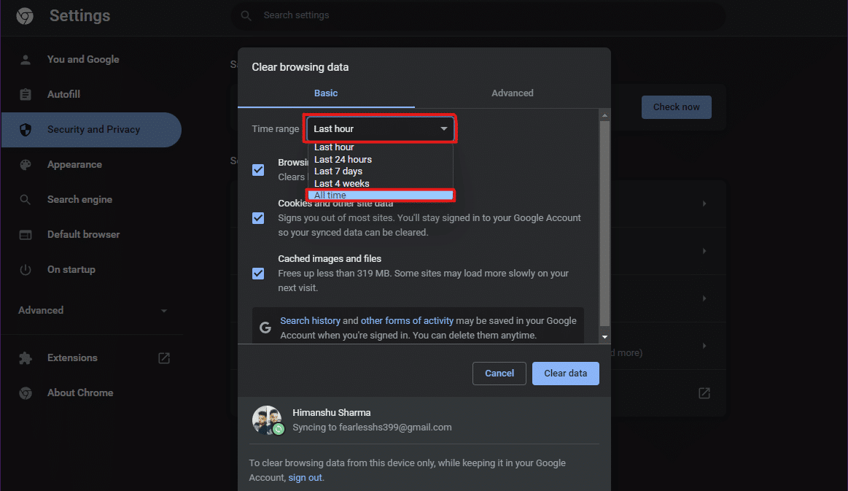Click dialog scrollbar up arrow
The image size is (848, 491).
tap(604, 115)
